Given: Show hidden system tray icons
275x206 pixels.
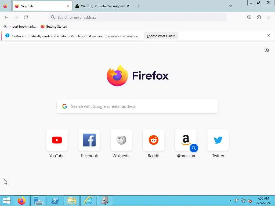Looking at the screenshot, I should 230,201.
